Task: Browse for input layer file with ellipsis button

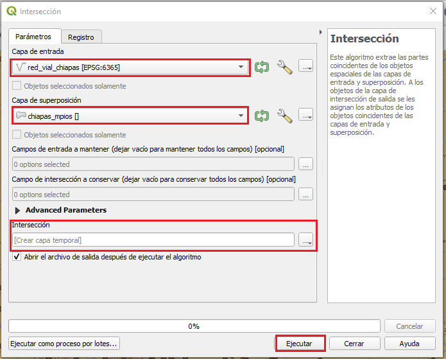Action: (305, 67)
